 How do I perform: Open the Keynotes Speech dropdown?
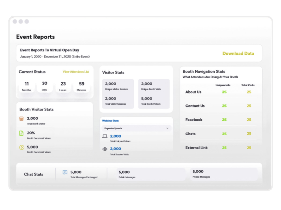(x=136, y=129)
